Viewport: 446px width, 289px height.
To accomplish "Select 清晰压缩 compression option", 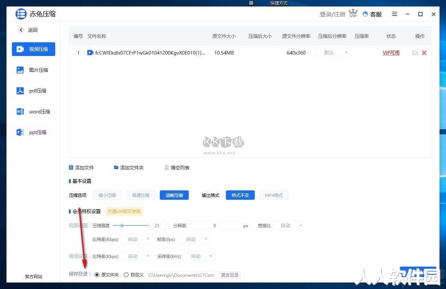I will 174,195.
